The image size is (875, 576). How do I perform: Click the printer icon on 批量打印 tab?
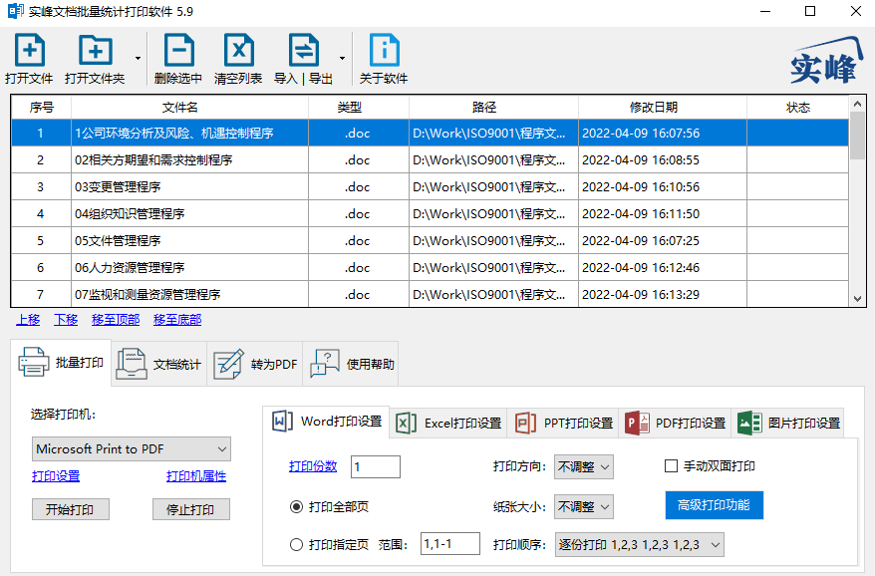tap(34, 362)
